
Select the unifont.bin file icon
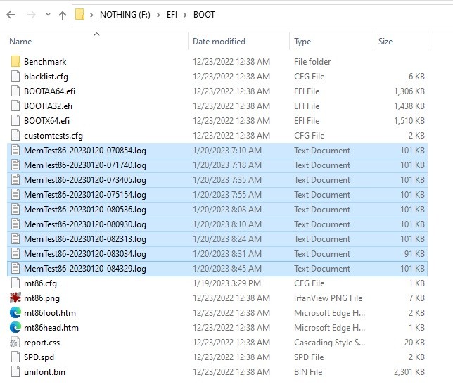click(x=15, y=371)
